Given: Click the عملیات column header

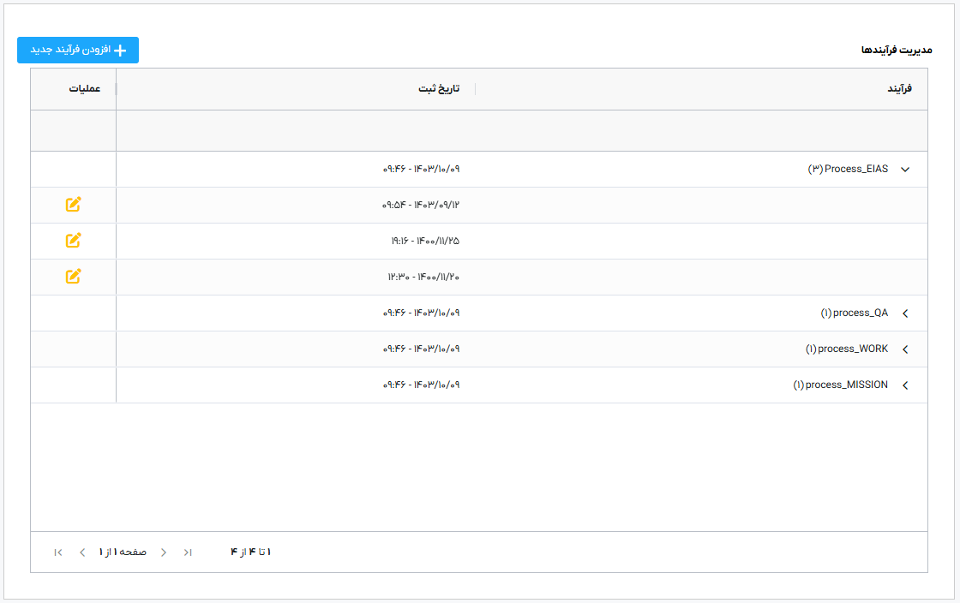Looking at the screenshot, I should (85, 89).
